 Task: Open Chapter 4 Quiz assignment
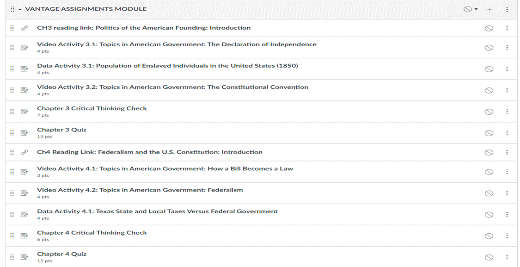pos(61,254)
